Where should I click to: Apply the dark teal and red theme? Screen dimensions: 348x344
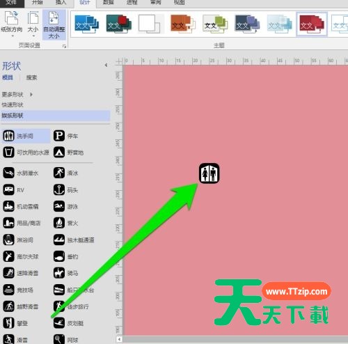point(119,24)
